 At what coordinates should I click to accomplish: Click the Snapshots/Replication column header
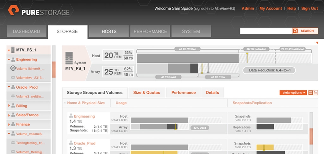point(252,103)
